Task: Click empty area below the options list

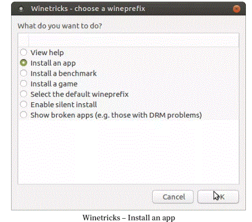Action: point(128,152)
